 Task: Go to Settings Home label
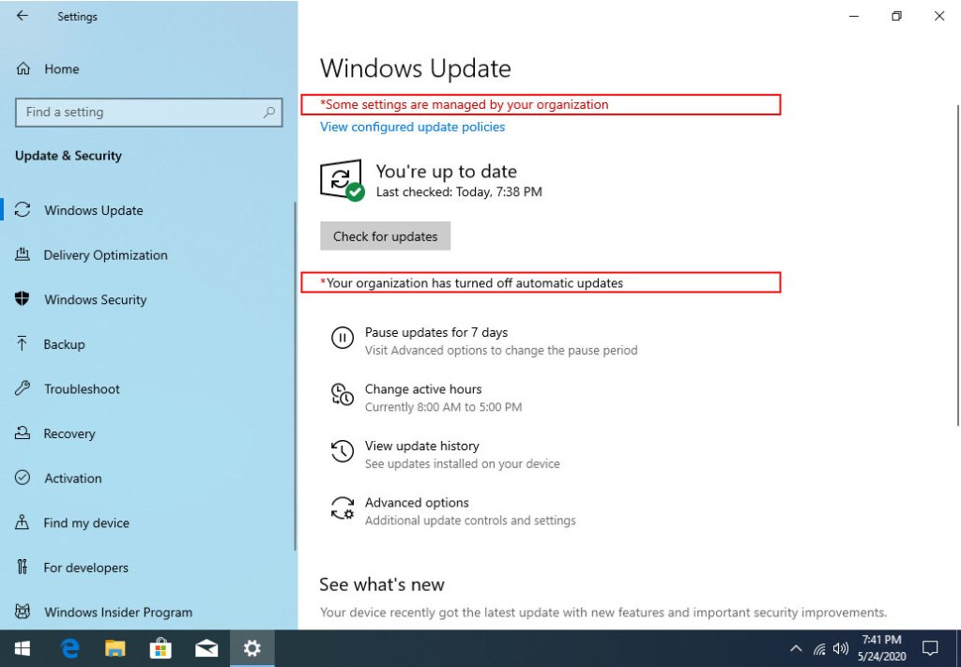coord(61,68)
